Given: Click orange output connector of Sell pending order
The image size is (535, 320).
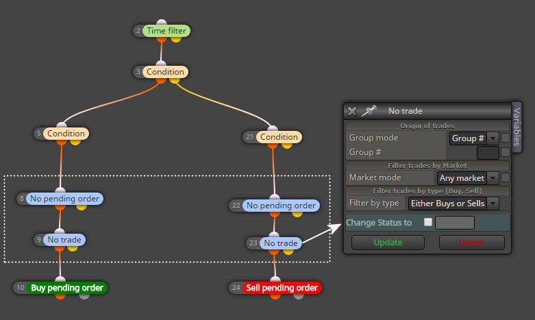Looking at the screenshot, I should click(275, 296).
